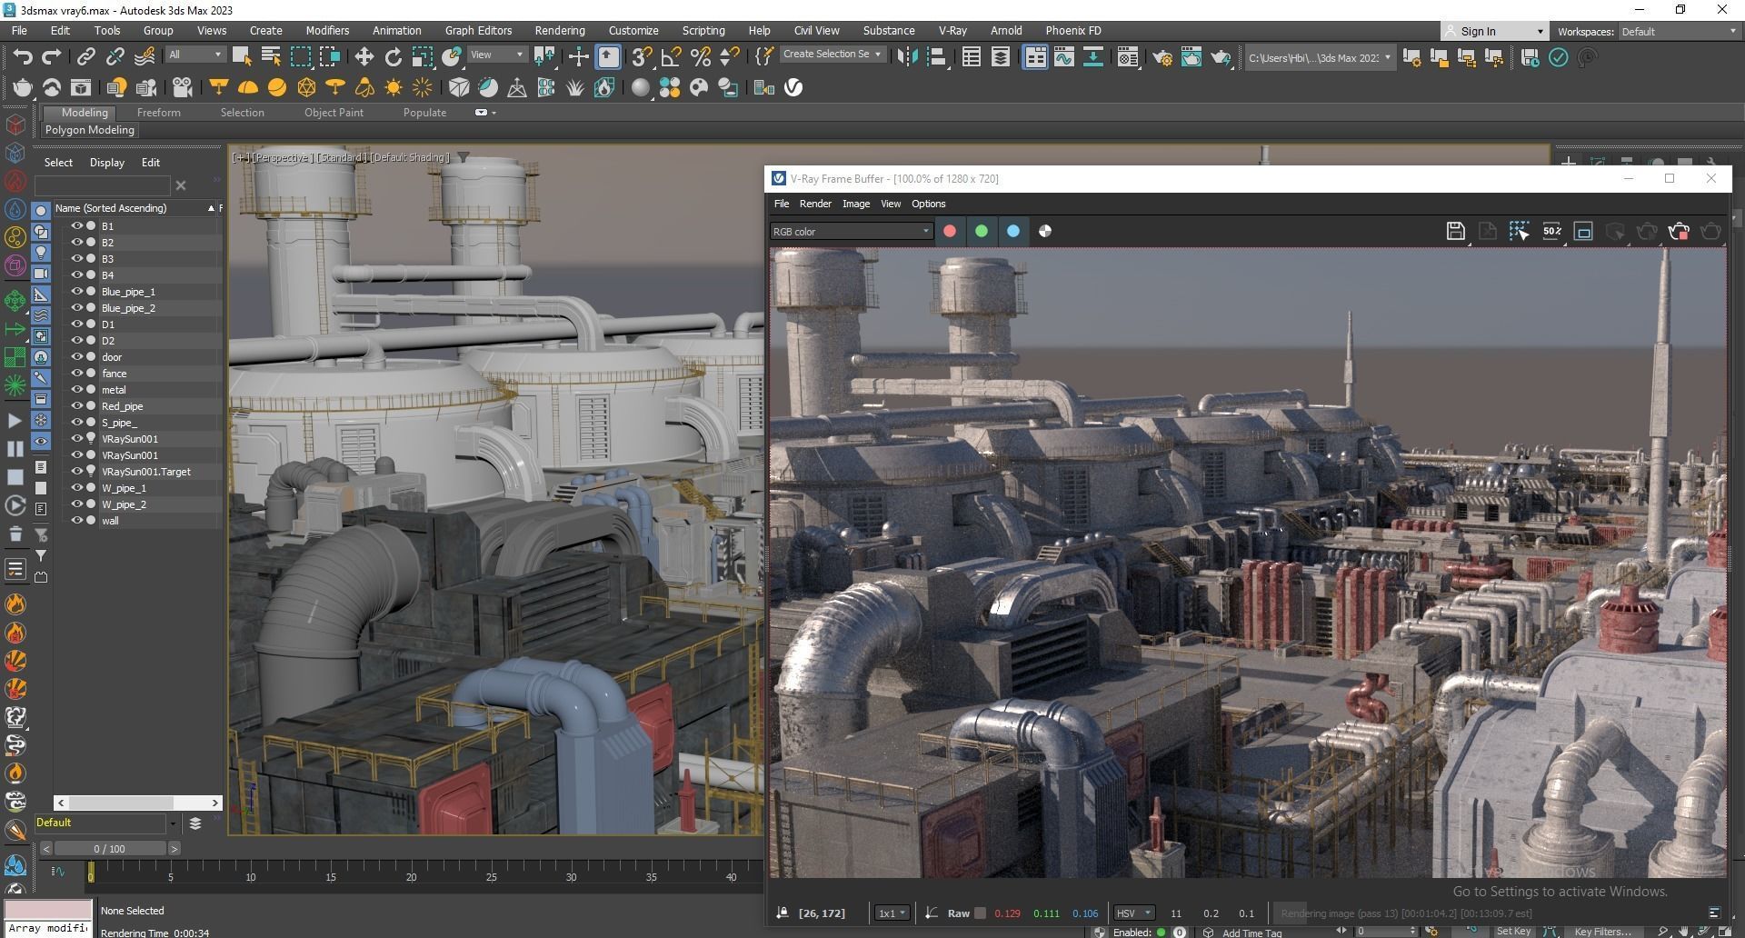The image size is (1745, 938).
Task: Click the 0 / 100 time slider
Action: [110, 849]
